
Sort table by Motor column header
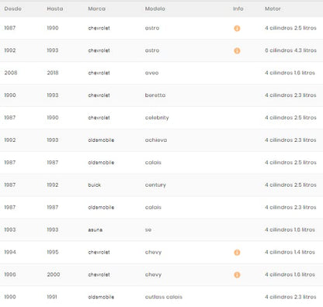tap(273, 9)
